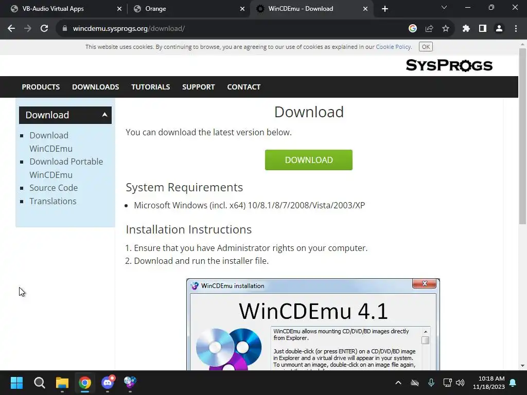Open the SUPPORT menu

click(x=198, y=87)
